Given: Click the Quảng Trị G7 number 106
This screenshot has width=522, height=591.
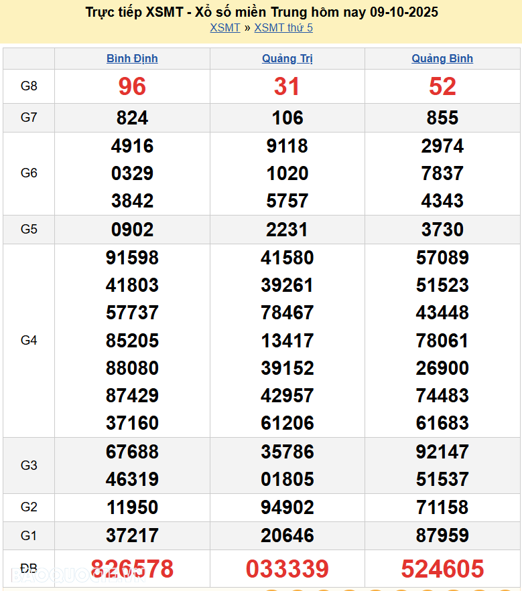Looking at the screenshot, I should pos(287,118).
